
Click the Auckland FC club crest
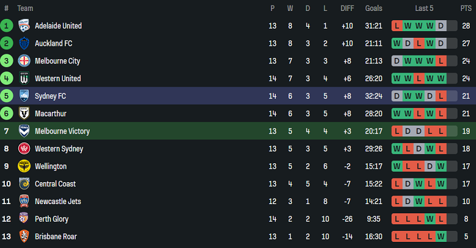24,43
